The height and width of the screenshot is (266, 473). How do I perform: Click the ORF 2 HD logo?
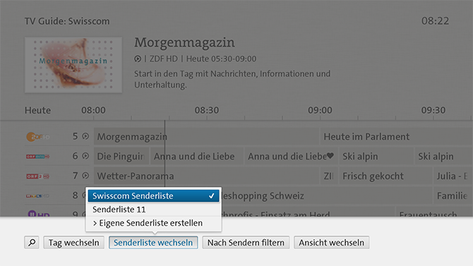37,176
